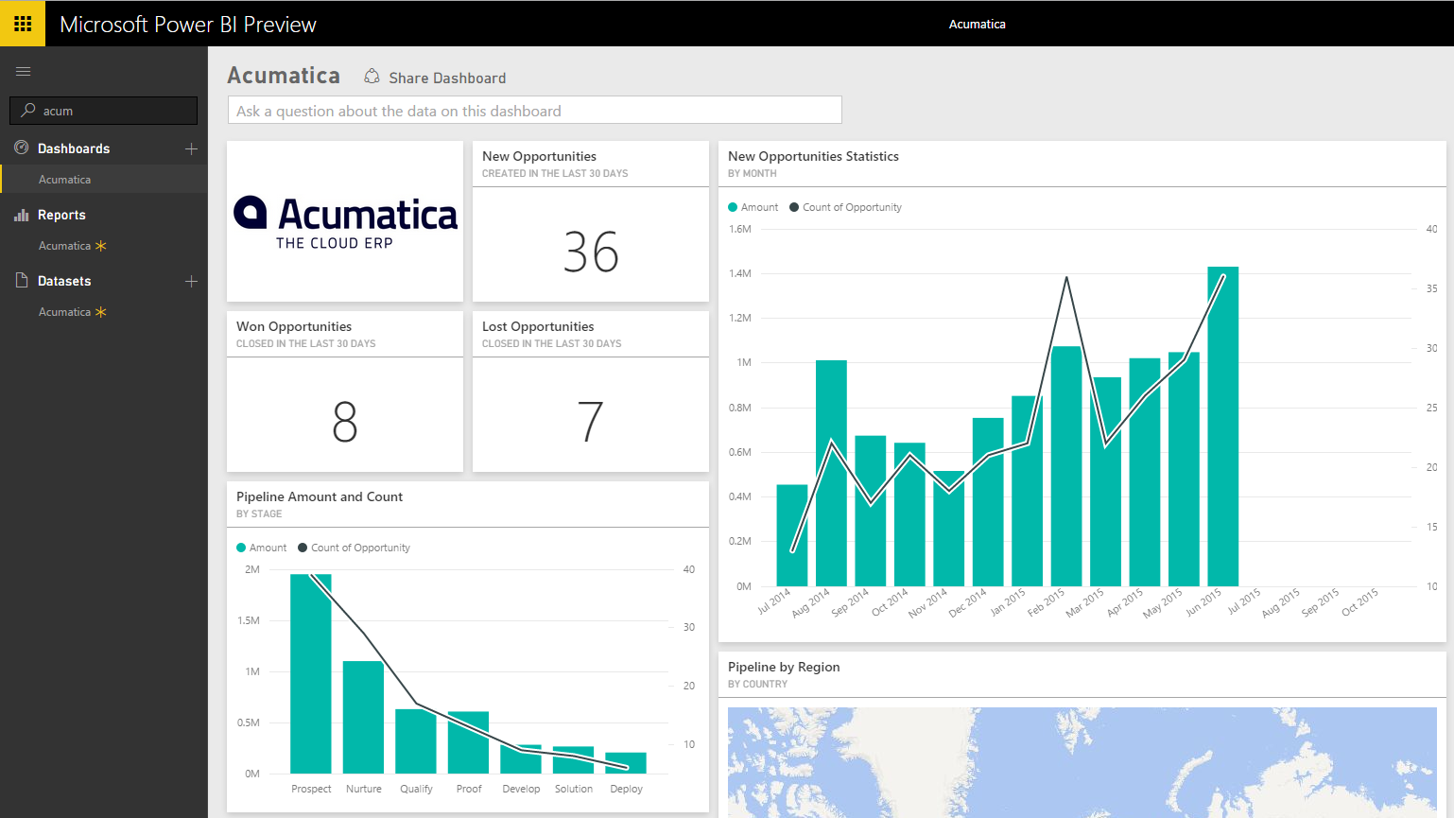This screenshot has width=1454, height=818.
Task: Click Microsoft Power BI Preview title
Action: click(x=188, y=25)
